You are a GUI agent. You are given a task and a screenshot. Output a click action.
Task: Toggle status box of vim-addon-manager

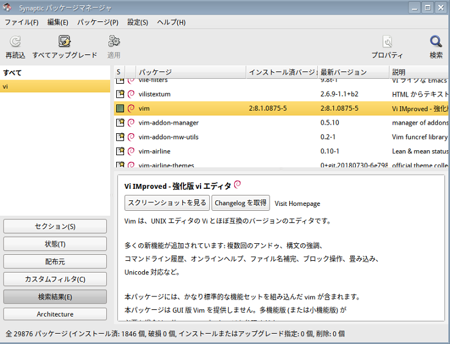120,123
